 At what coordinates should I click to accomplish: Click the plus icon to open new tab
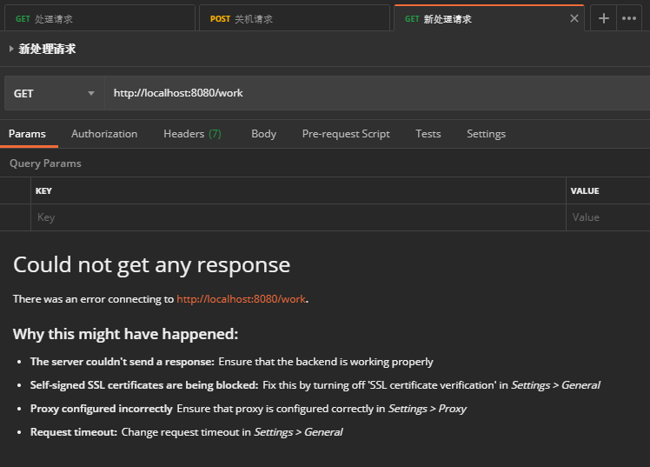(x=603, y=18)
